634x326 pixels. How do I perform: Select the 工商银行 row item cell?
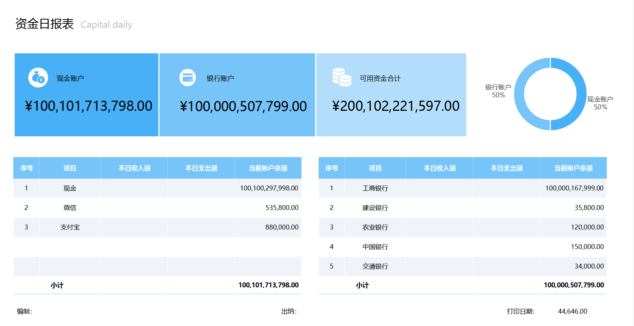pyautogui.click(x=375, y=188)
